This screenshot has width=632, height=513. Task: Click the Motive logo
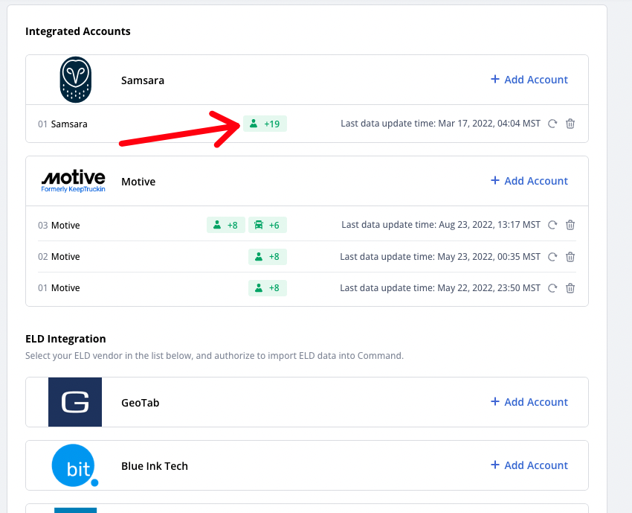click(74, 181)
